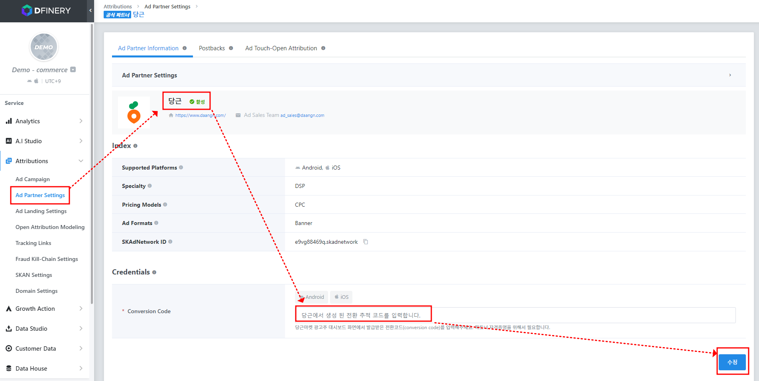Click info icon beside Postbacks
Viewport: 759px width, 381px height.
coord(231,48)
